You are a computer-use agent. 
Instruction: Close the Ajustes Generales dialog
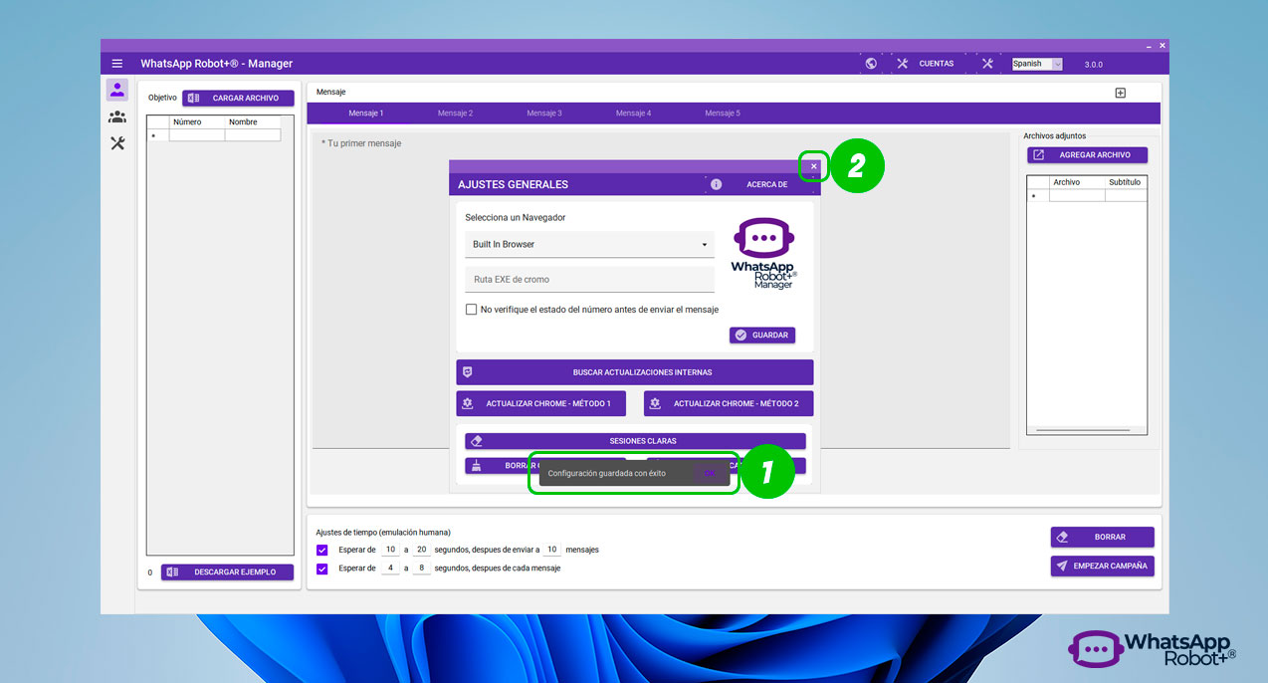[813, 166]
